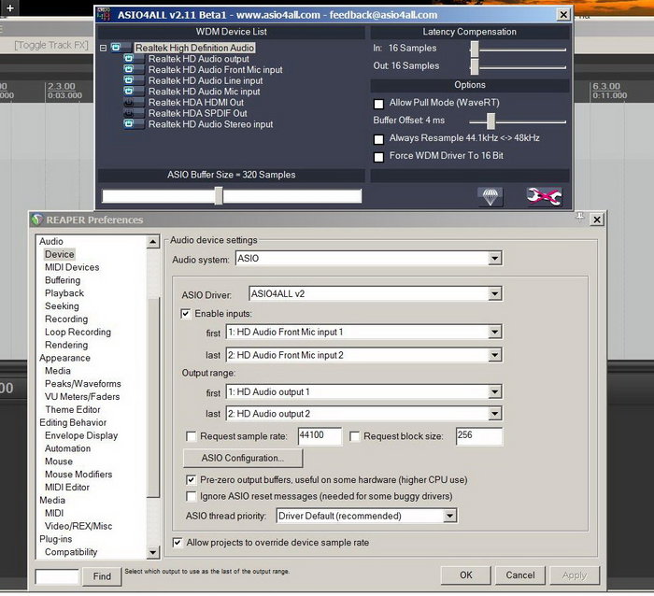654x596 pixels.
Task: Open the Audio system dropdown
Action: (495, 259)
